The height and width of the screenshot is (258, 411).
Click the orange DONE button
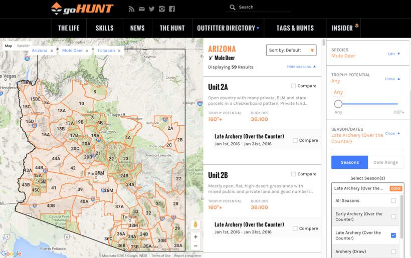click(396, 188)
